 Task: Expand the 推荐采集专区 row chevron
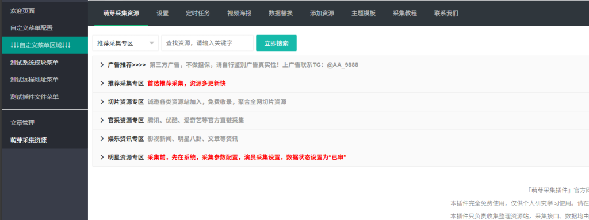tap(102, 83)
